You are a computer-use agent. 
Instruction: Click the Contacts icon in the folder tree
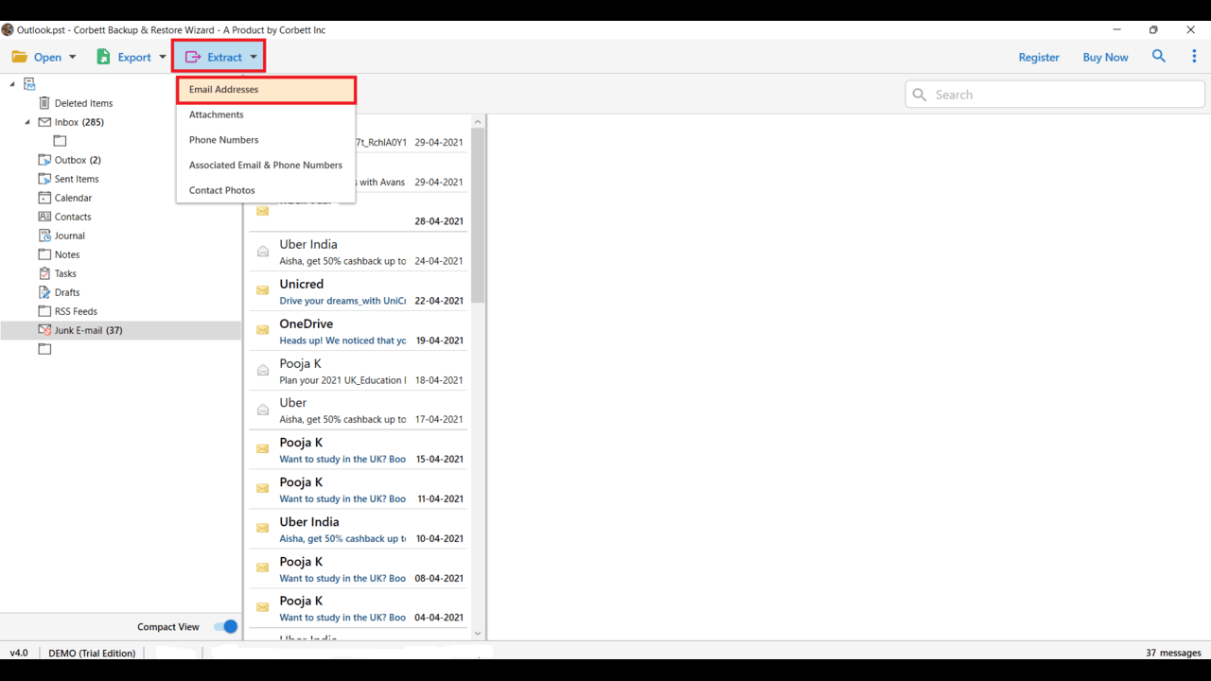44,217
